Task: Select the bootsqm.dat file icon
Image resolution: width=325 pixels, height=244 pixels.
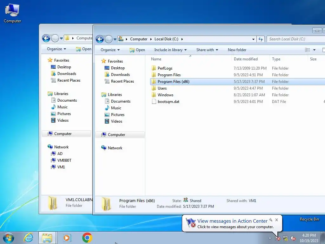Action: tap(154, 101)
